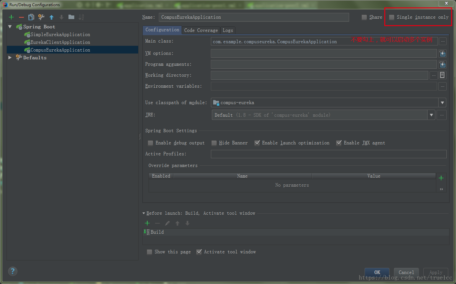
Task: Expand Program arguments editor
Action: 442,64
